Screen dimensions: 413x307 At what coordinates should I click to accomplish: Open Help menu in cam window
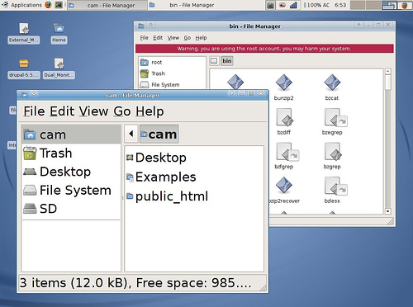150,111
